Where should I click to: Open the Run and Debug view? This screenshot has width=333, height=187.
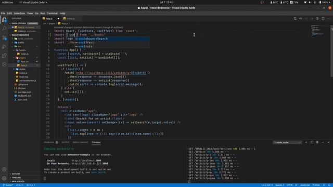[x=4, y=47]
